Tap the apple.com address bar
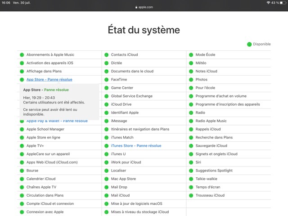The width and height of the screenshot is (288, 216). [144, 8]
